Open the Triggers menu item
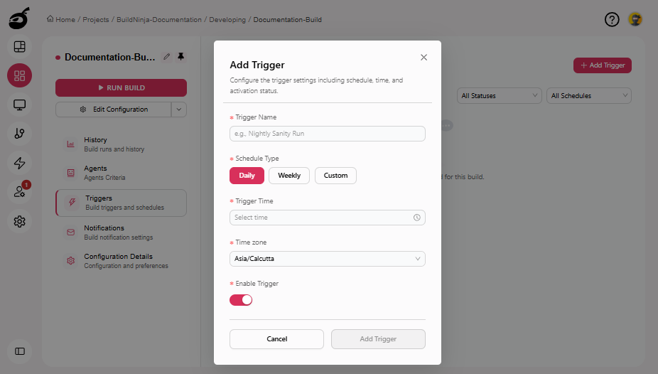 click(122, 203)
